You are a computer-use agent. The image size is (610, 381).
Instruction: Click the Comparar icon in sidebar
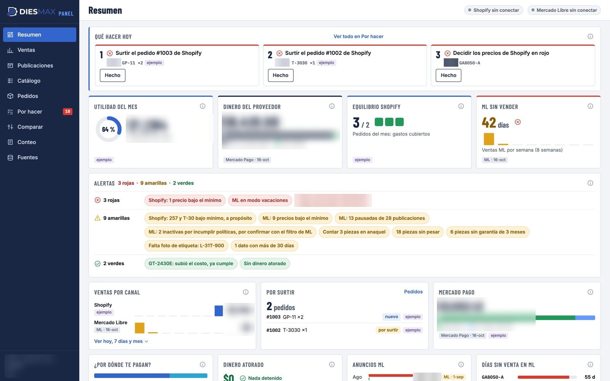click(10, 127)
